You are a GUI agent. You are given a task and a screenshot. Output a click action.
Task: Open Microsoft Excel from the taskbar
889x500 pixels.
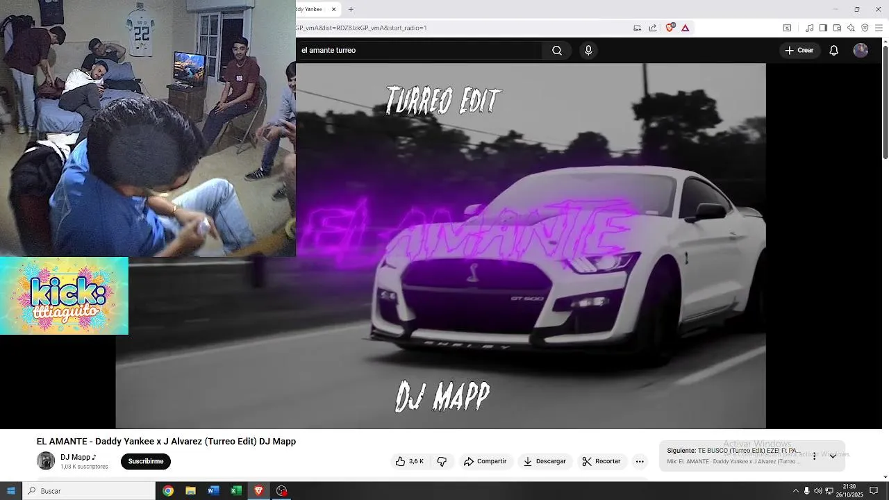pos(236,491)
